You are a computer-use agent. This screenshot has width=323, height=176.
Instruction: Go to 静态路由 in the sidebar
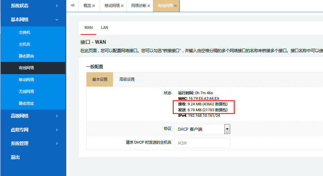(26, 56)
